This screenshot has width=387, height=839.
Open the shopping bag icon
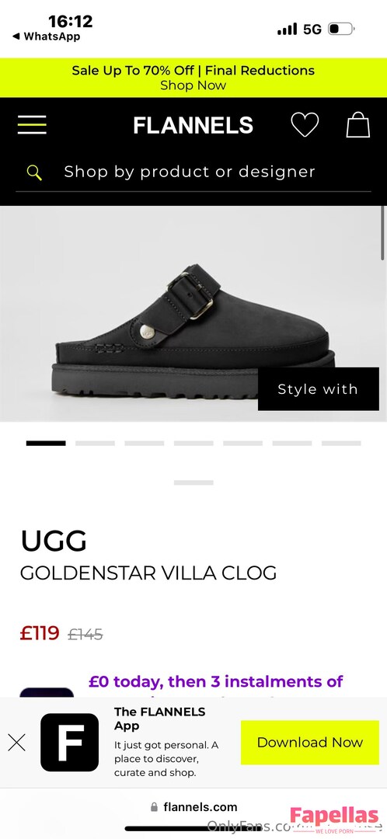[358, 124]
